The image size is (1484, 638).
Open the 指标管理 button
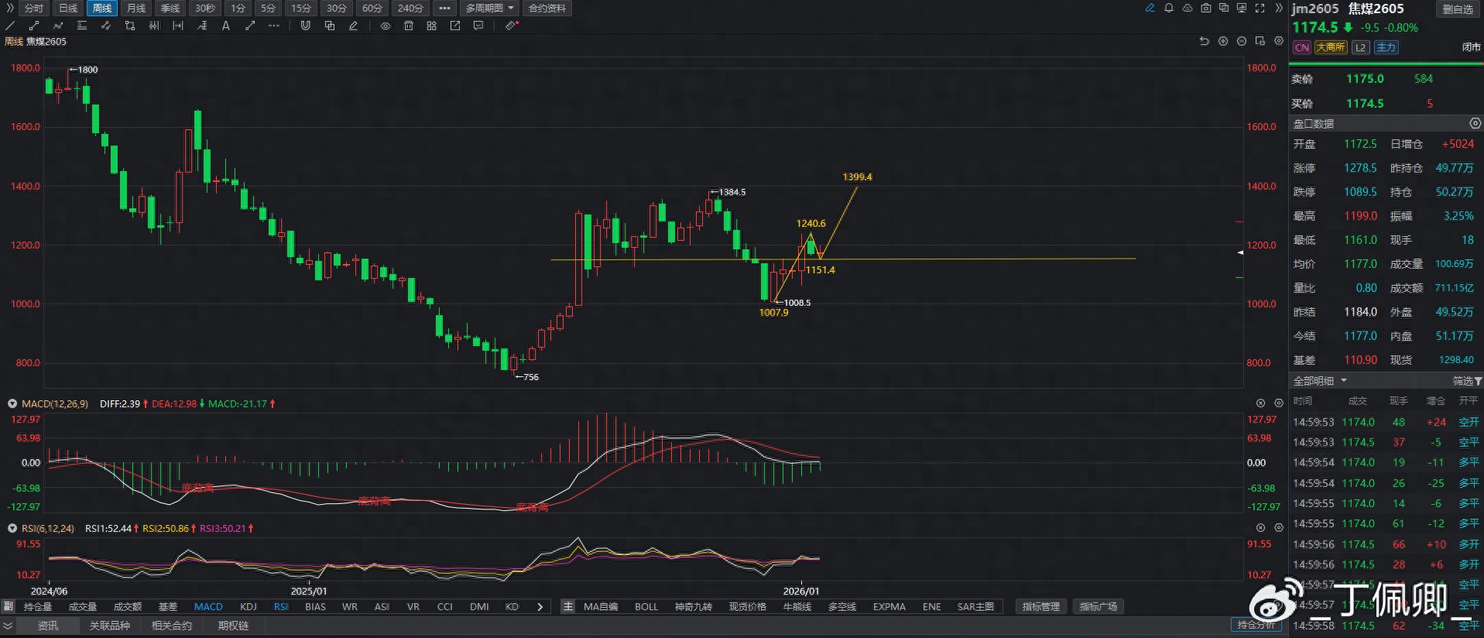coord(1040,606)
